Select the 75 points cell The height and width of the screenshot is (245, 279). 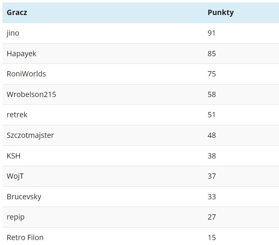coord(212,74)
